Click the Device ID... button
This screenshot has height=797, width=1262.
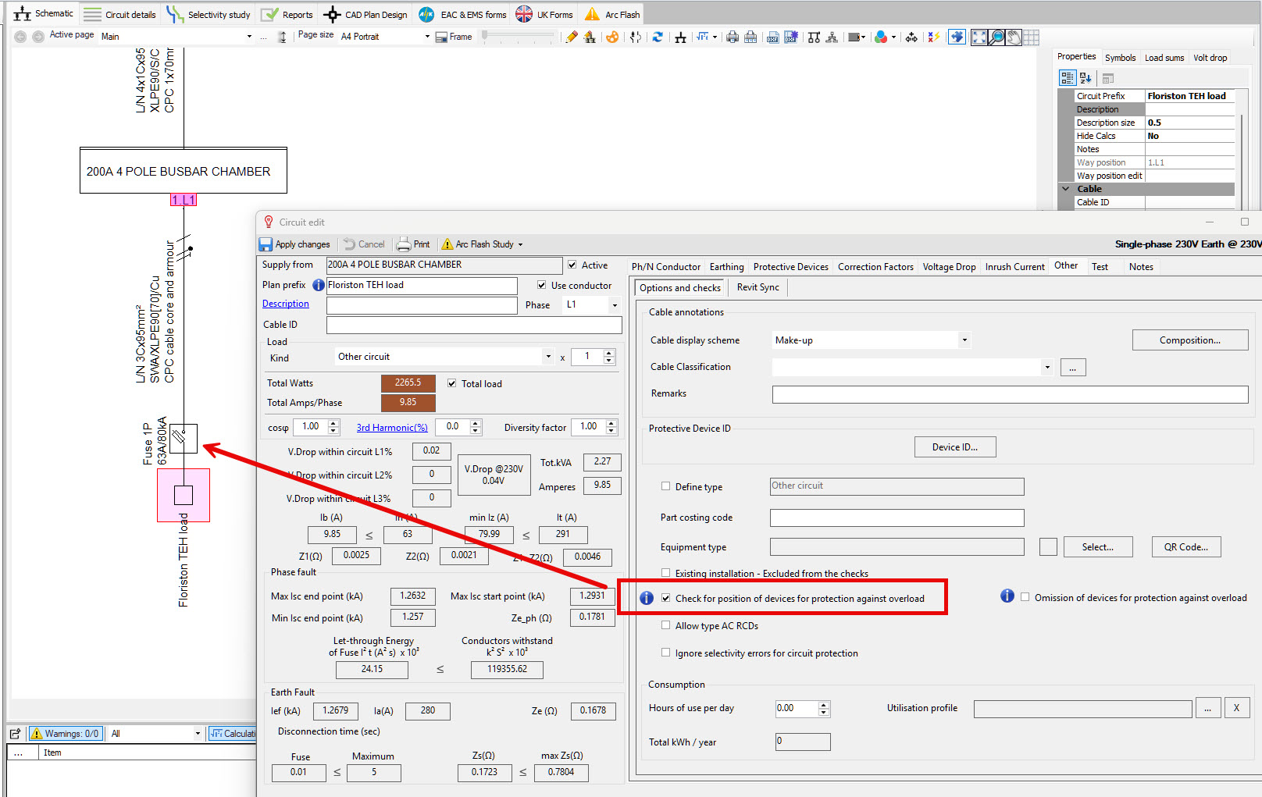(954, 447)
